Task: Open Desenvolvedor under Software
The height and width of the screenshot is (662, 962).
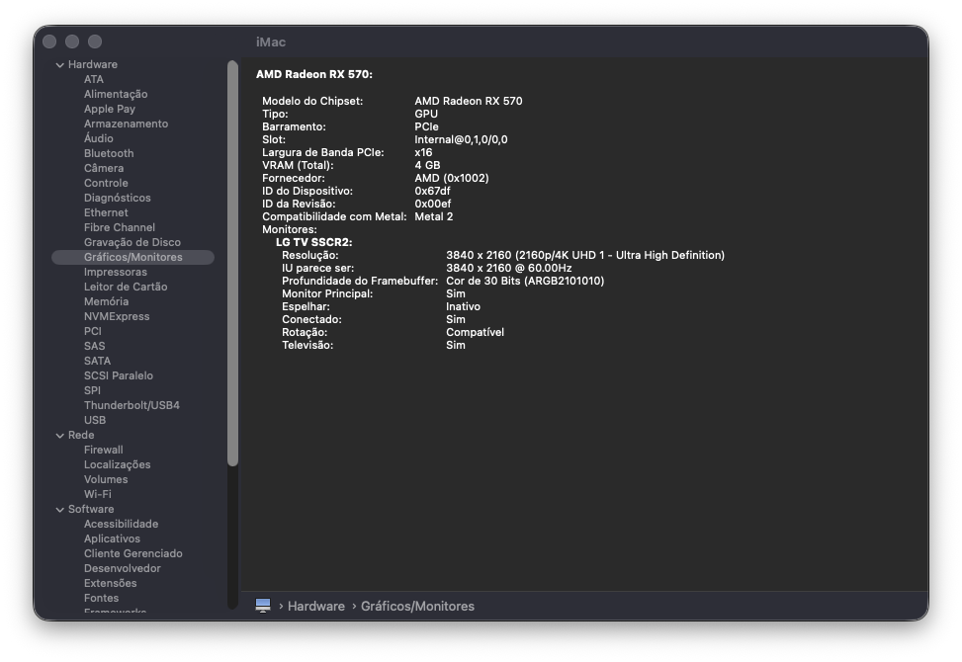Action: pyautogui.click(x=122, y=568)
